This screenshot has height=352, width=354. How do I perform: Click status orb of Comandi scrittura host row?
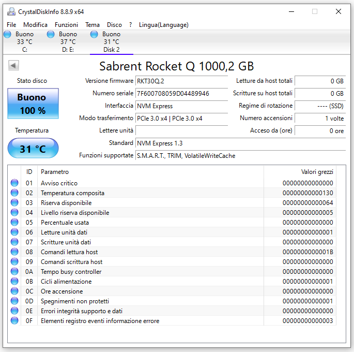[14, 261]
